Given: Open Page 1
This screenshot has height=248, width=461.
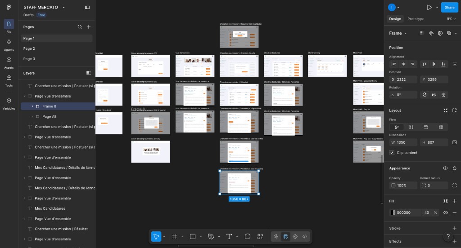Looking at the screenshot, I should [56, 38].
